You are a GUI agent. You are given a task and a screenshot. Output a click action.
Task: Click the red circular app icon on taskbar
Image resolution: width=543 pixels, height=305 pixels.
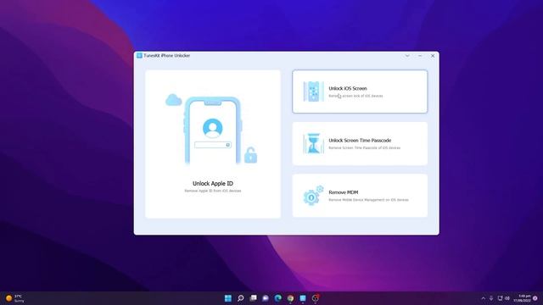click(x=315, y=298)
